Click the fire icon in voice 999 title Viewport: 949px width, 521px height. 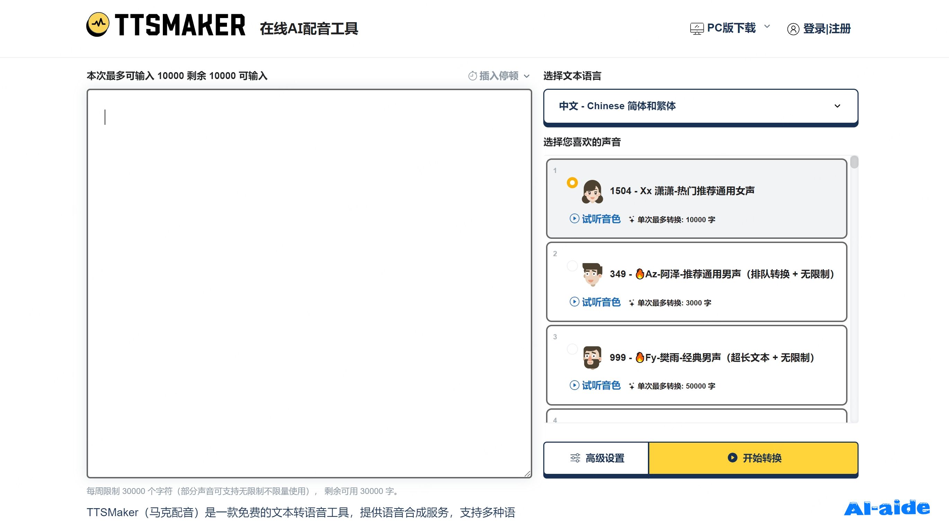tap(640, 357)
